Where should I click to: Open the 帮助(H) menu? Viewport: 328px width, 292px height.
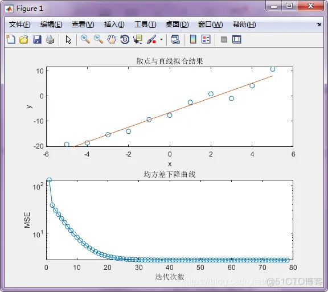pos(244,24)
